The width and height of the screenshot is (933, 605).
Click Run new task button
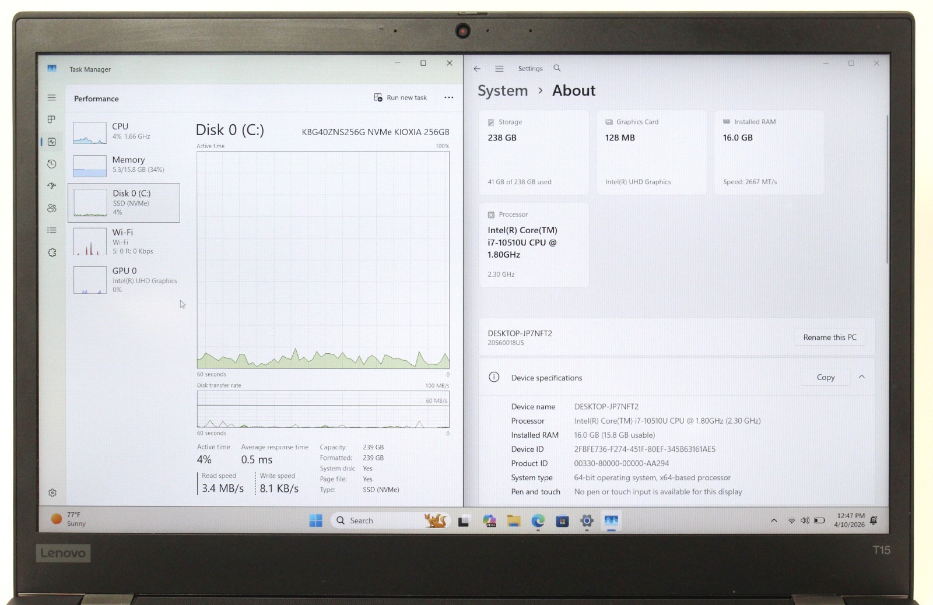[401, 97]
